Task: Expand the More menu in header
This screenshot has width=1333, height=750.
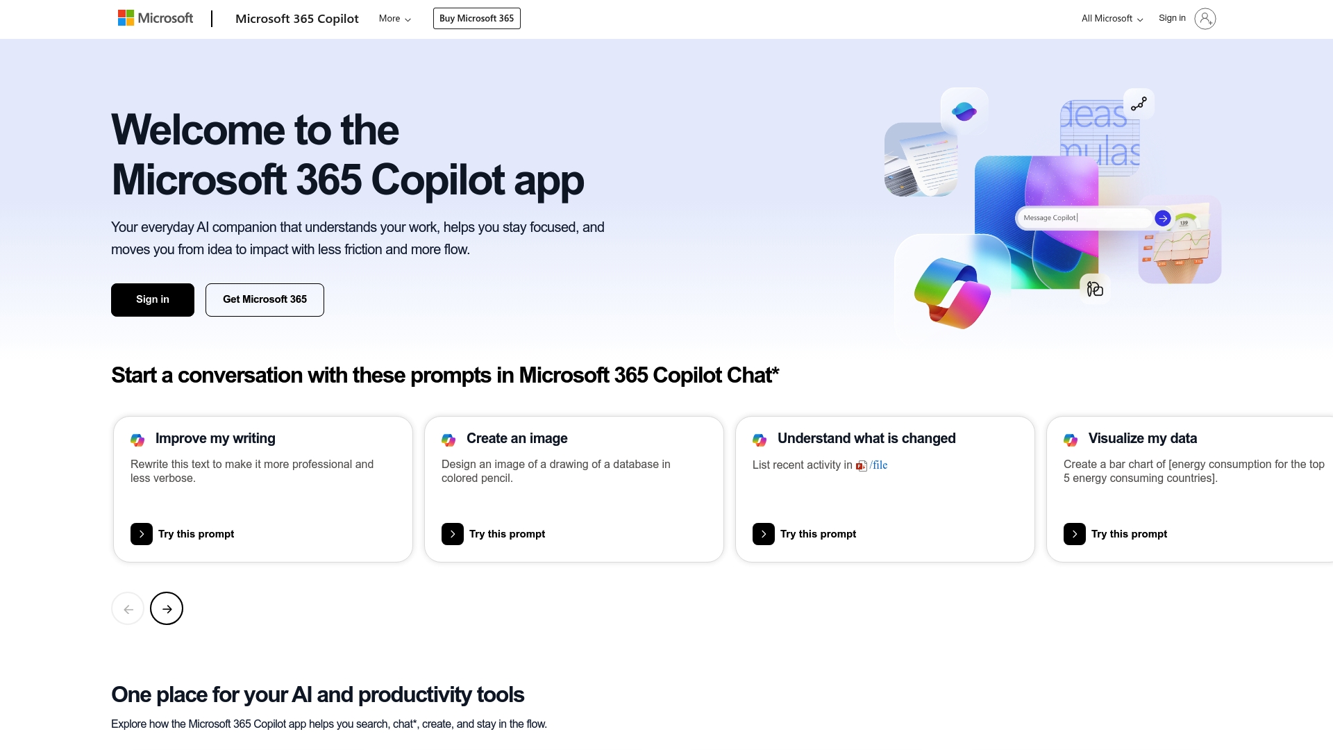Action: coord(394,19)
